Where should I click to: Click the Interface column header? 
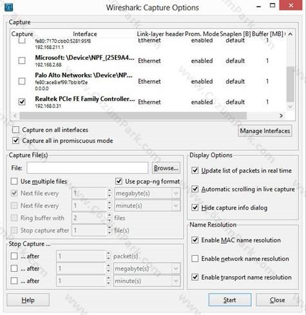pos(85,34)
